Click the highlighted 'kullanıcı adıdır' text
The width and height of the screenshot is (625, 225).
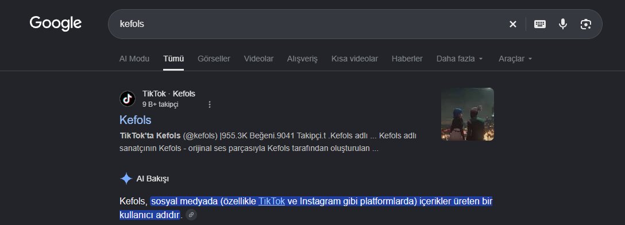[149, 215]
